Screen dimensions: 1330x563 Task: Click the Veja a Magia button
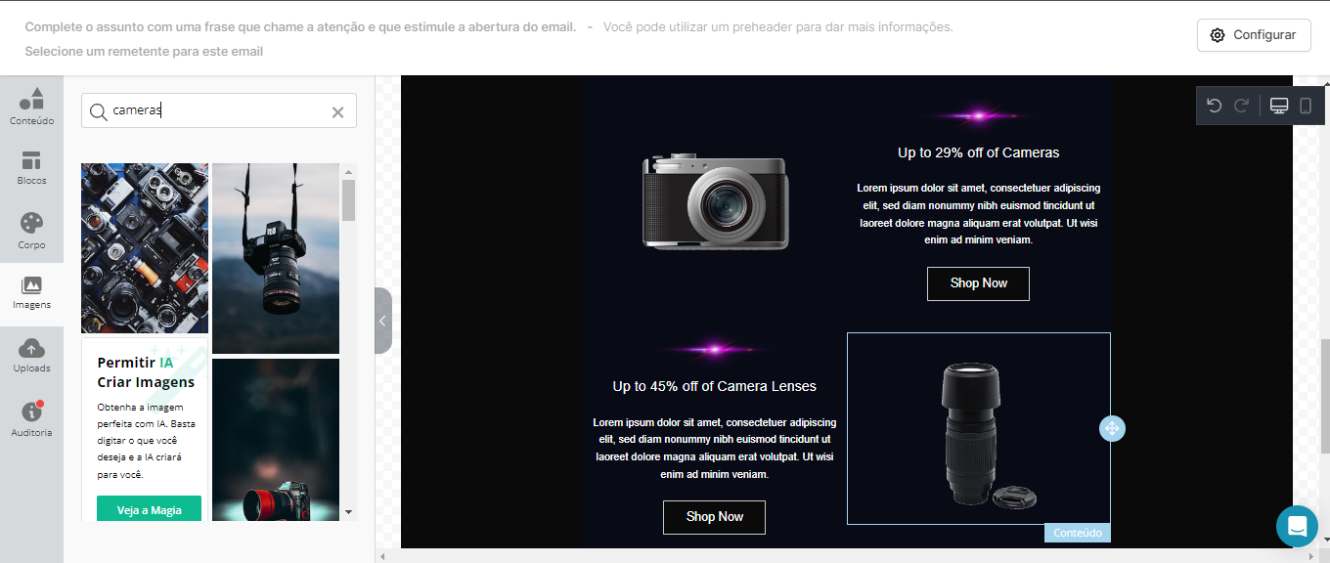point(149,509)
